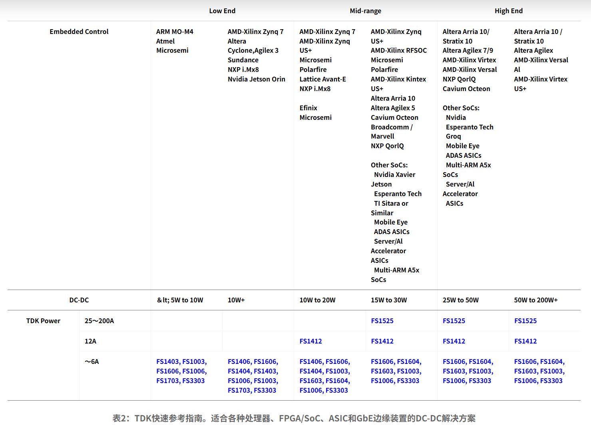Select the 25~200A current label
The width and height of the screenshot is (591, 425).
click(x=99, y=321)
